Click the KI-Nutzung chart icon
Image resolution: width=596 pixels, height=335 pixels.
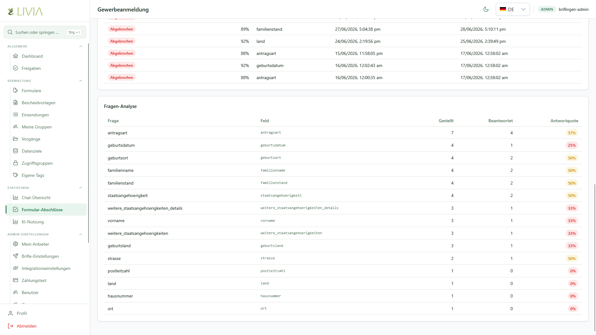pyautogui.click(x=16, y=222)
